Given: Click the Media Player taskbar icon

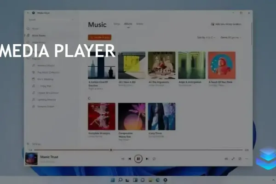Looking at the screenshot, I should tap(165, 180).
